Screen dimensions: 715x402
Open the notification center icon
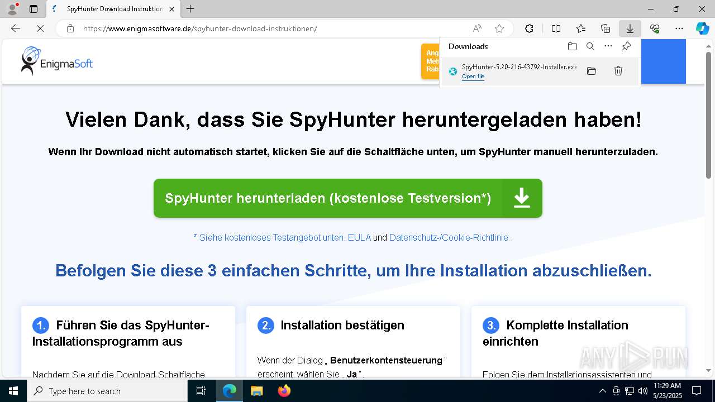[x=697, y=391]
